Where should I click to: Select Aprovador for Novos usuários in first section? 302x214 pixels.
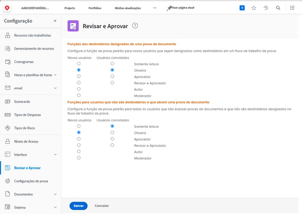point(79,76)
